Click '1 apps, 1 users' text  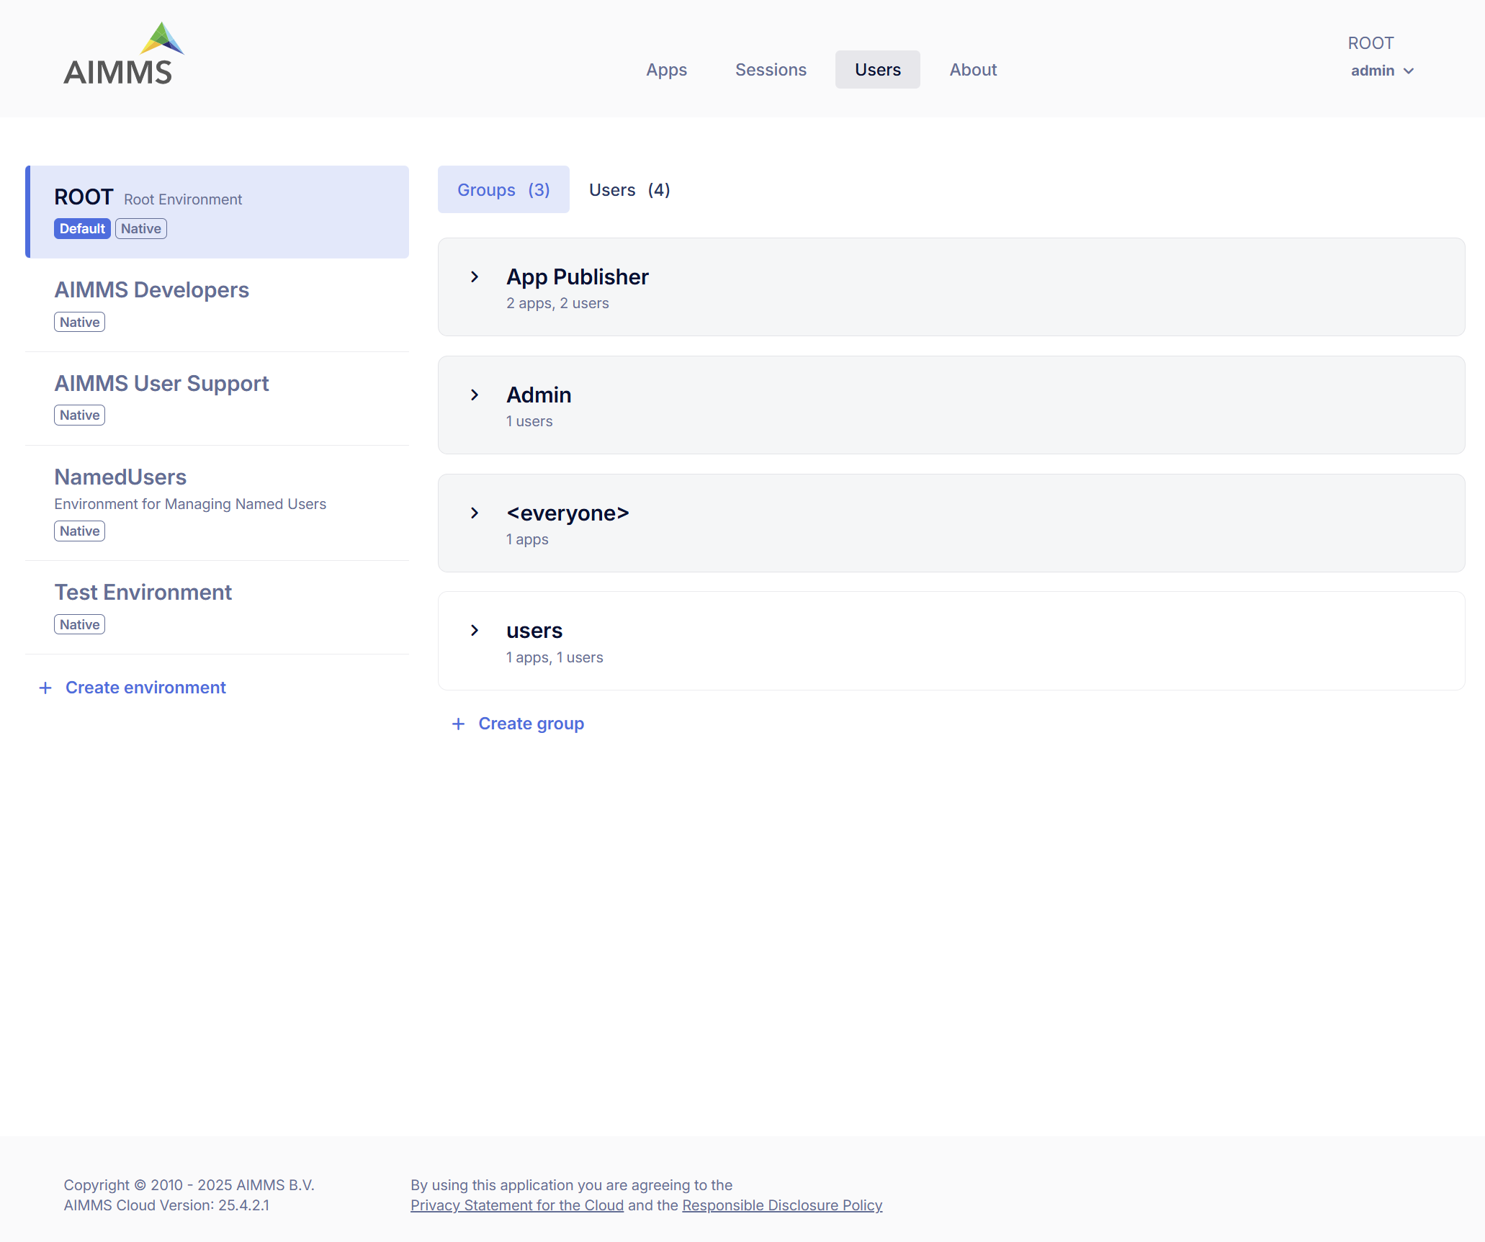click(555, 658)
